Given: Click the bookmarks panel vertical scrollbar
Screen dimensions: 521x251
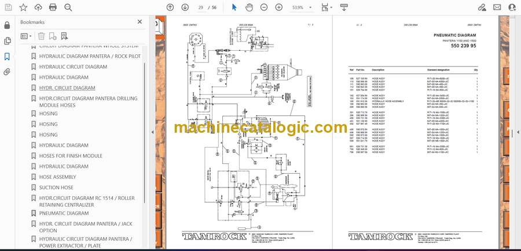Looking at the screenshot, I should tap(144, 133).
